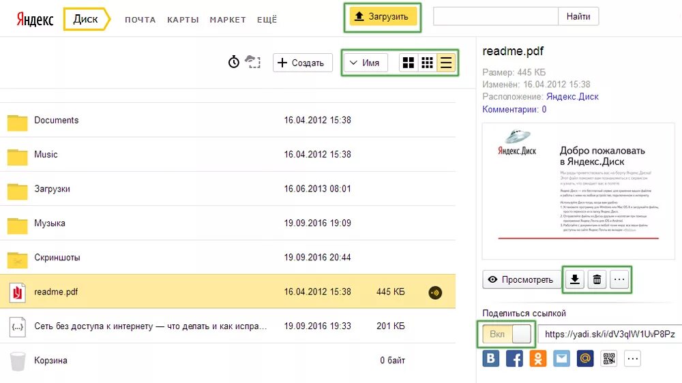
Task: Open the Загрузки folder
Action: [228, 189]
